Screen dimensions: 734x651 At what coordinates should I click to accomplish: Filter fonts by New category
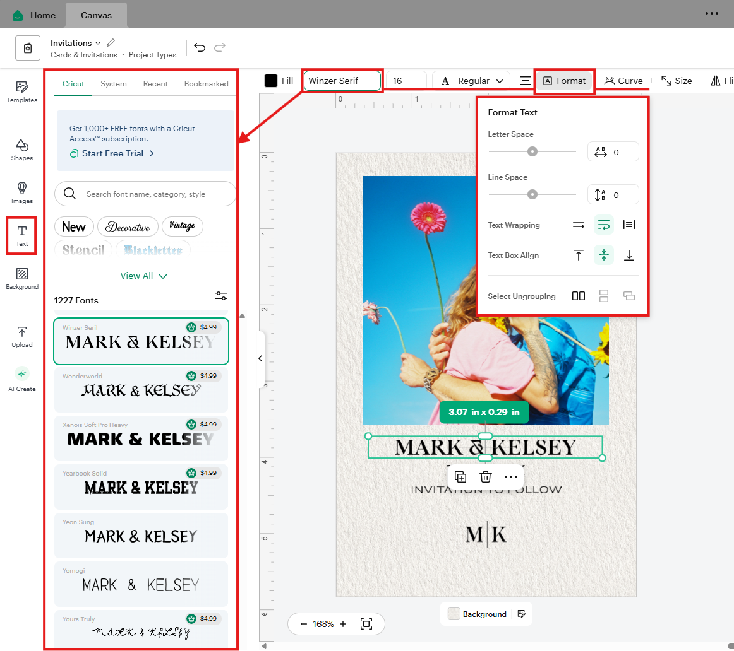click(74, 226)
